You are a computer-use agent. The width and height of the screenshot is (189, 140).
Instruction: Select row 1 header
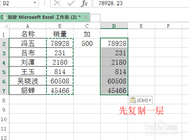point(5,33)
